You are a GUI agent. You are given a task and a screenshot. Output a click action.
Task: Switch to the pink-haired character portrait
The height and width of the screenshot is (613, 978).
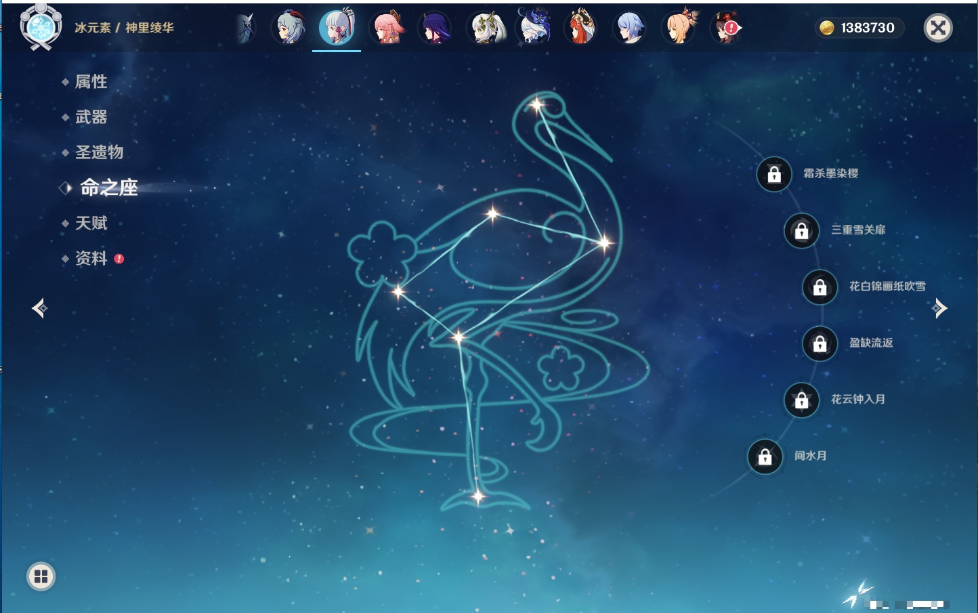coord(387,28)
